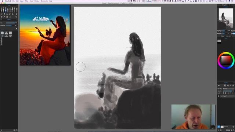235x132 pixels.
Task: Select the Eraser tool at end of brush row
Action: (x=17, y=10)
